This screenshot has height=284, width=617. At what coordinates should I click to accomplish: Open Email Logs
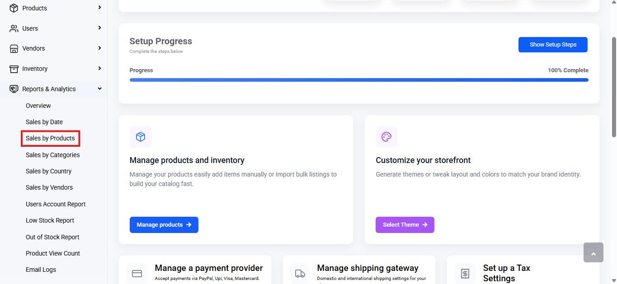click(41, 270)
